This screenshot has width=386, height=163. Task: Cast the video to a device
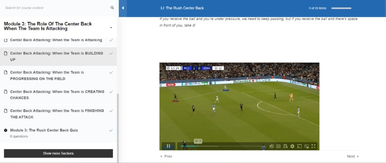tap(299, 146)
